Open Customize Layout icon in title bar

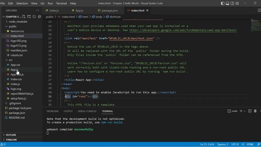(x=237, y=3)
